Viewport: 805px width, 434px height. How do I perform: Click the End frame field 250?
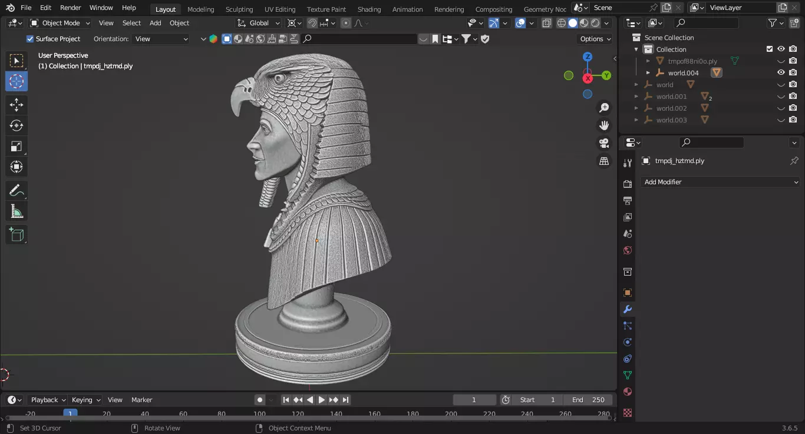588,400
